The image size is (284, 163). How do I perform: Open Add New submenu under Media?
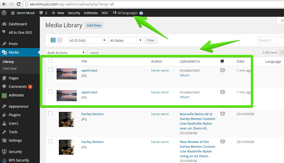(x=10, y=68)
